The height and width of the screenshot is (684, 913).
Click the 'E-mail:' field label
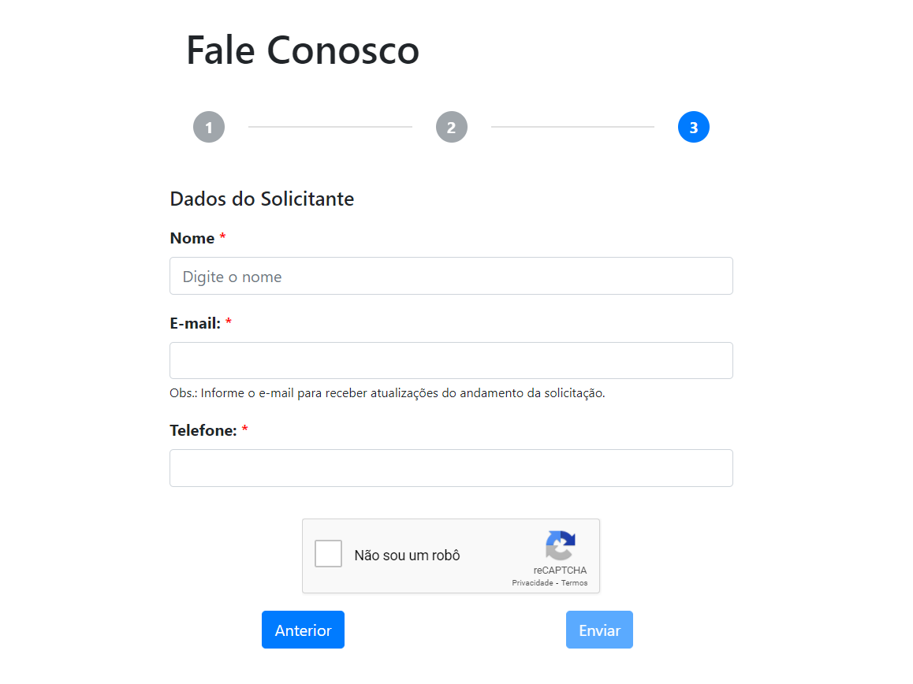tap(195, 323)
